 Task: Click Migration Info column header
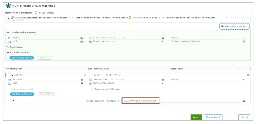pos(210,69)
